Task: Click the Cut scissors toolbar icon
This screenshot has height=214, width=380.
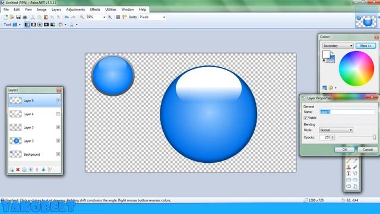Action: (x=33, y=17)
